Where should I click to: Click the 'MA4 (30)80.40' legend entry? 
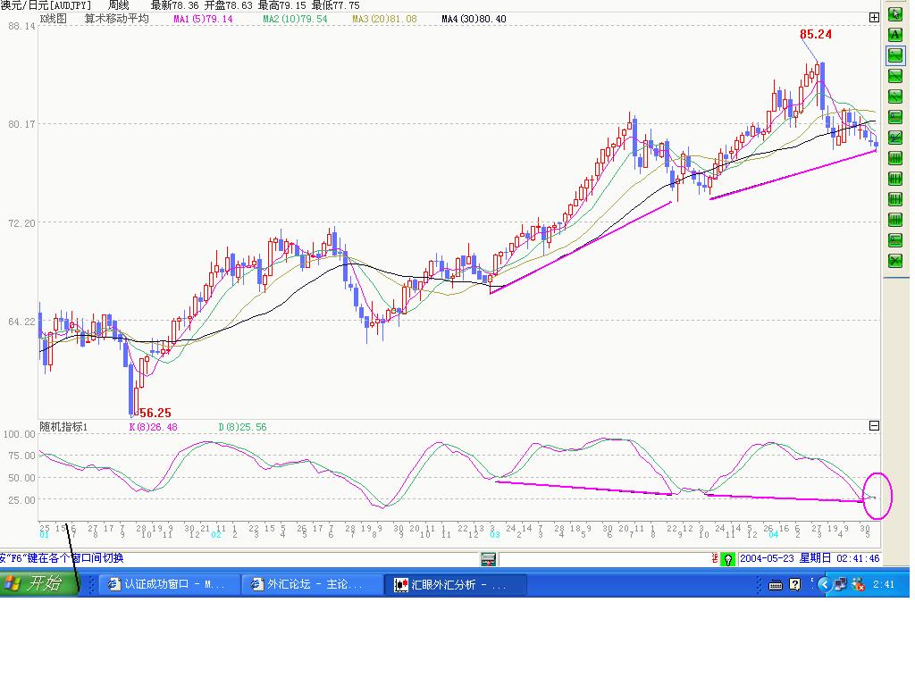click(474, 20)
